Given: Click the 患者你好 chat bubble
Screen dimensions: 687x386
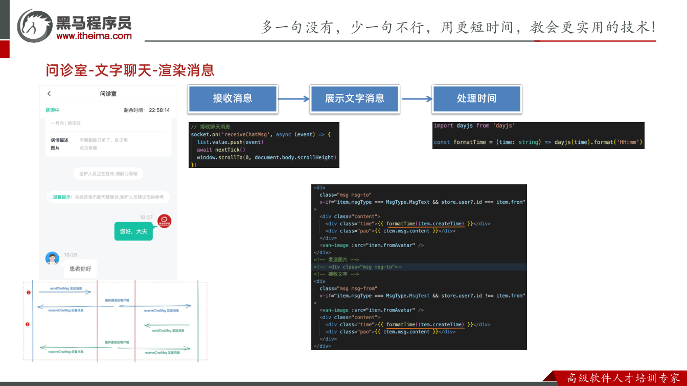Looking at the screenshot, I should [x=80, y=269].
